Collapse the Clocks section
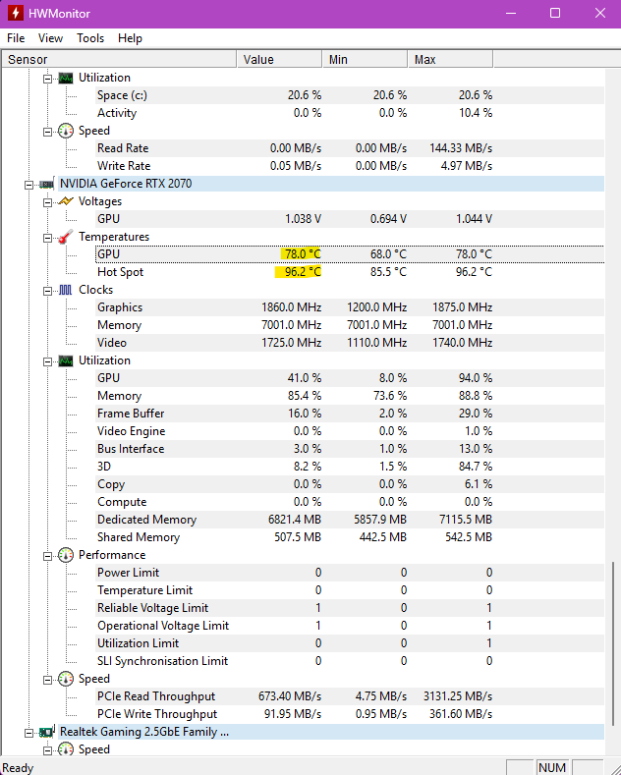The image size is (621, 775). 47,291
